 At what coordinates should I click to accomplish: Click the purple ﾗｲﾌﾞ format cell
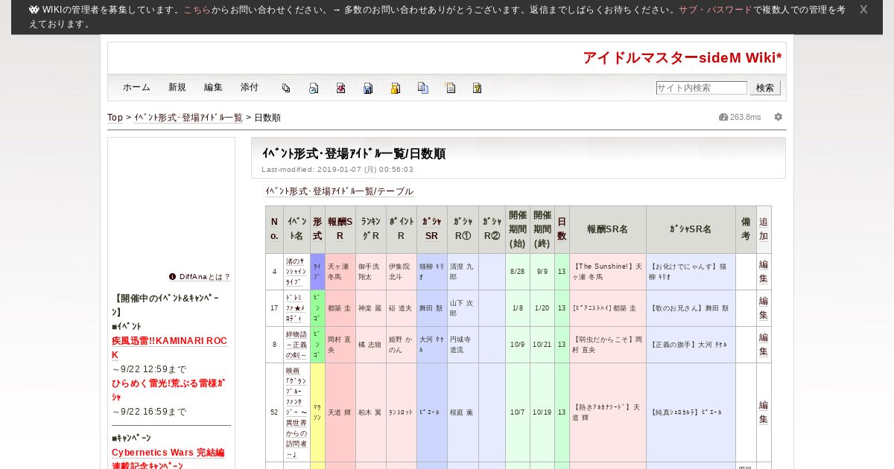317,272
